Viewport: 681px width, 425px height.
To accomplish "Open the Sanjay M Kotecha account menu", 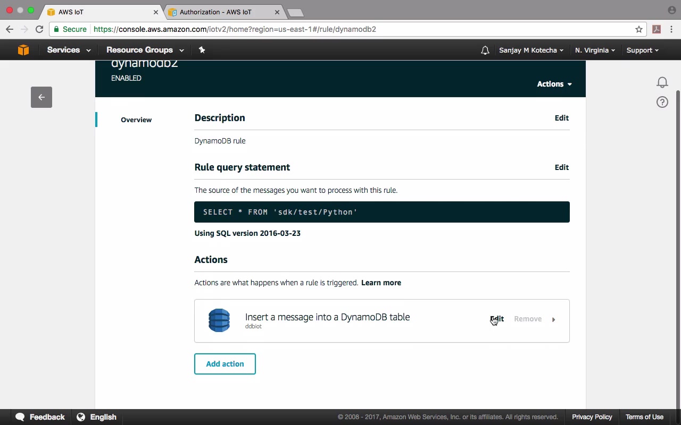I will click(x=531, y=50).
